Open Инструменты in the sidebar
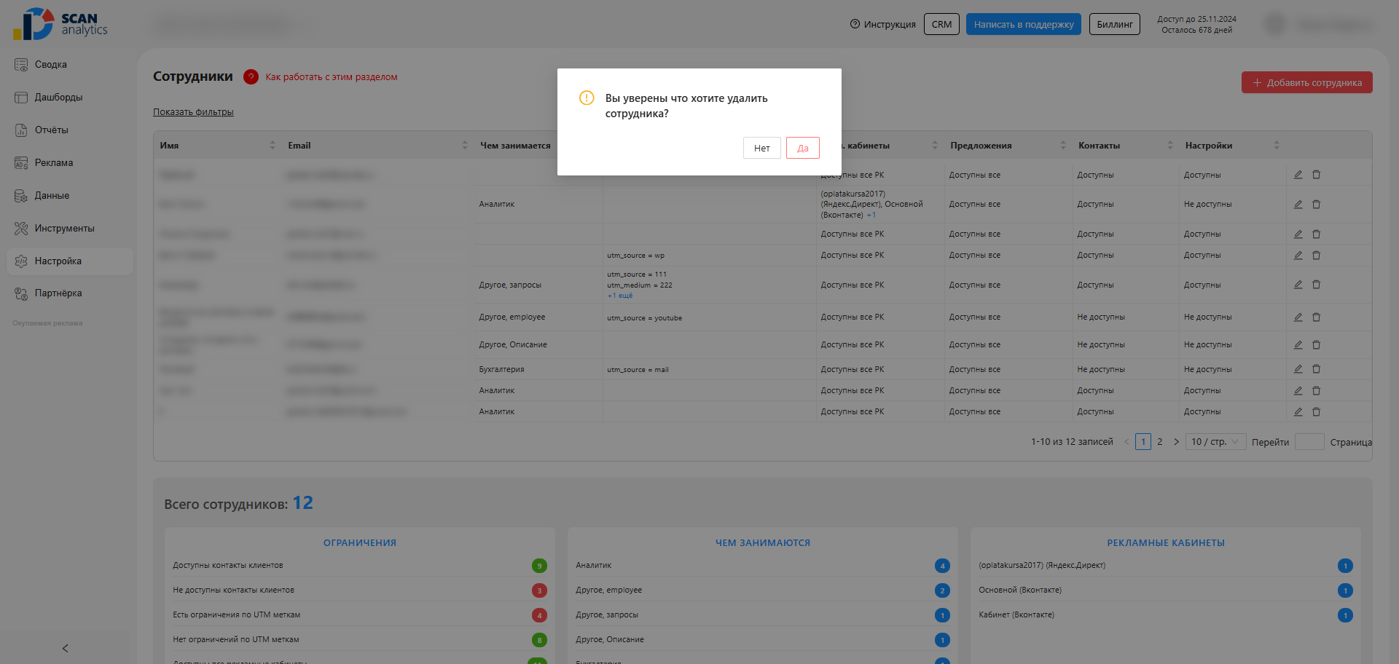Image resolution: width=1399 pixels, height=664 pixels. (x=64, y=229)
